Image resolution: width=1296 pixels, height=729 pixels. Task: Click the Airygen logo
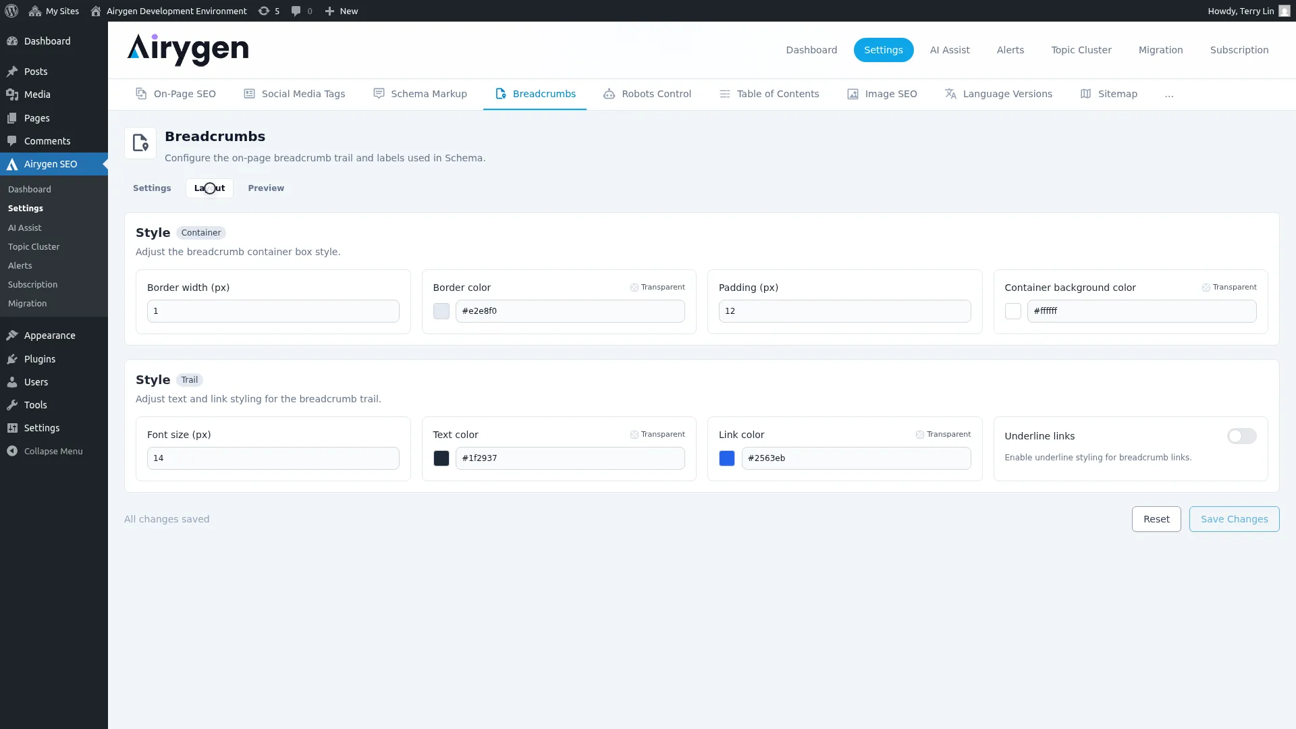click(x=188, y=49)
